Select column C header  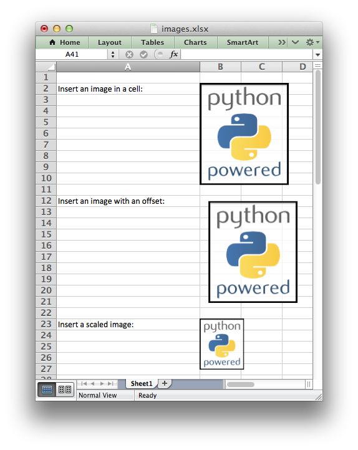click(261, 67)
